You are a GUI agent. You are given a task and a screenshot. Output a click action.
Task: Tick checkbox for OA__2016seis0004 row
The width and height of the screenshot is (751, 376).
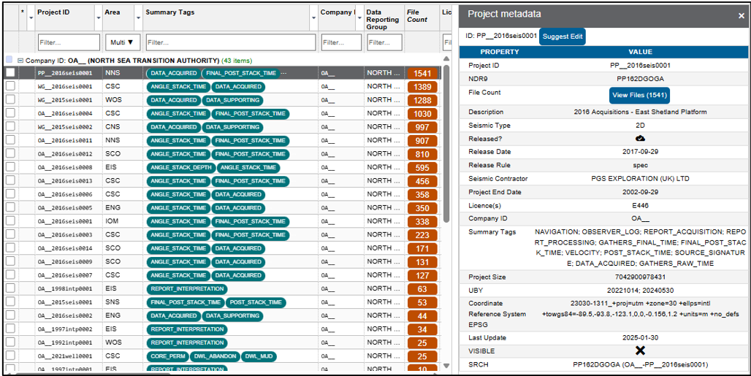click(x=10, y=113)
